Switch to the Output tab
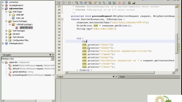Viewport: 182px width, 102px height. click(x=60, y=77)
